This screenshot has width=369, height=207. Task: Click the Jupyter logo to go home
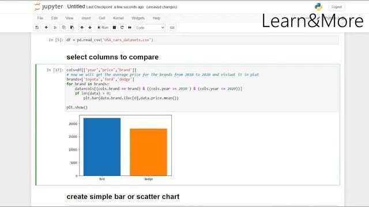click(x=48, y=6)
